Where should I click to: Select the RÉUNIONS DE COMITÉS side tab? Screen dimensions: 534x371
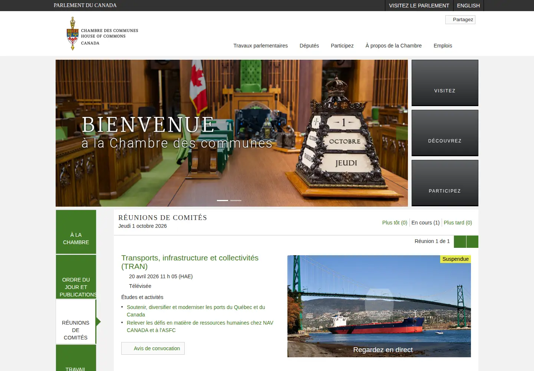(76, 322)
